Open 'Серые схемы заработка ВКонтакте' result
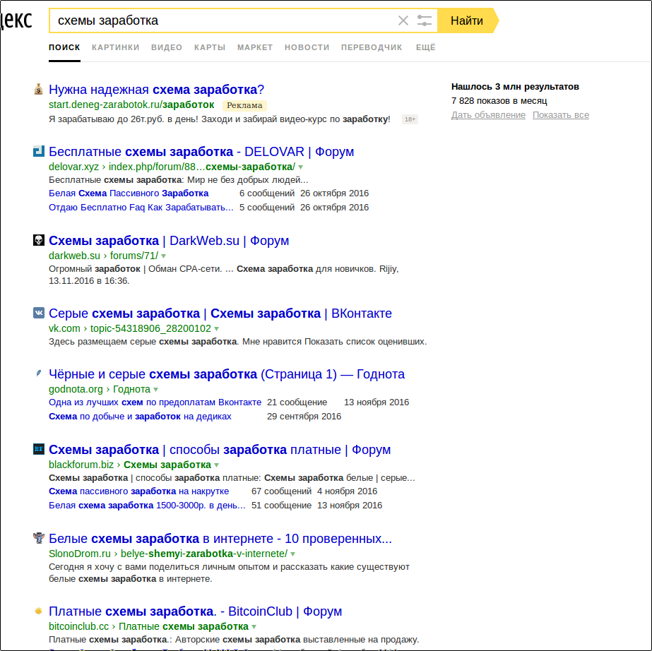The height and width of the screenshot is (651, 652). pos(220,313)
